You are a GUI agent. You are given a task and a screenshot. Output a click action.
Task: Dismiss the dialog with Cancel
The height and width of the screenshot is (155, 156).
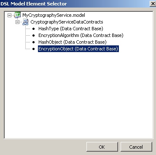point(136,147)
